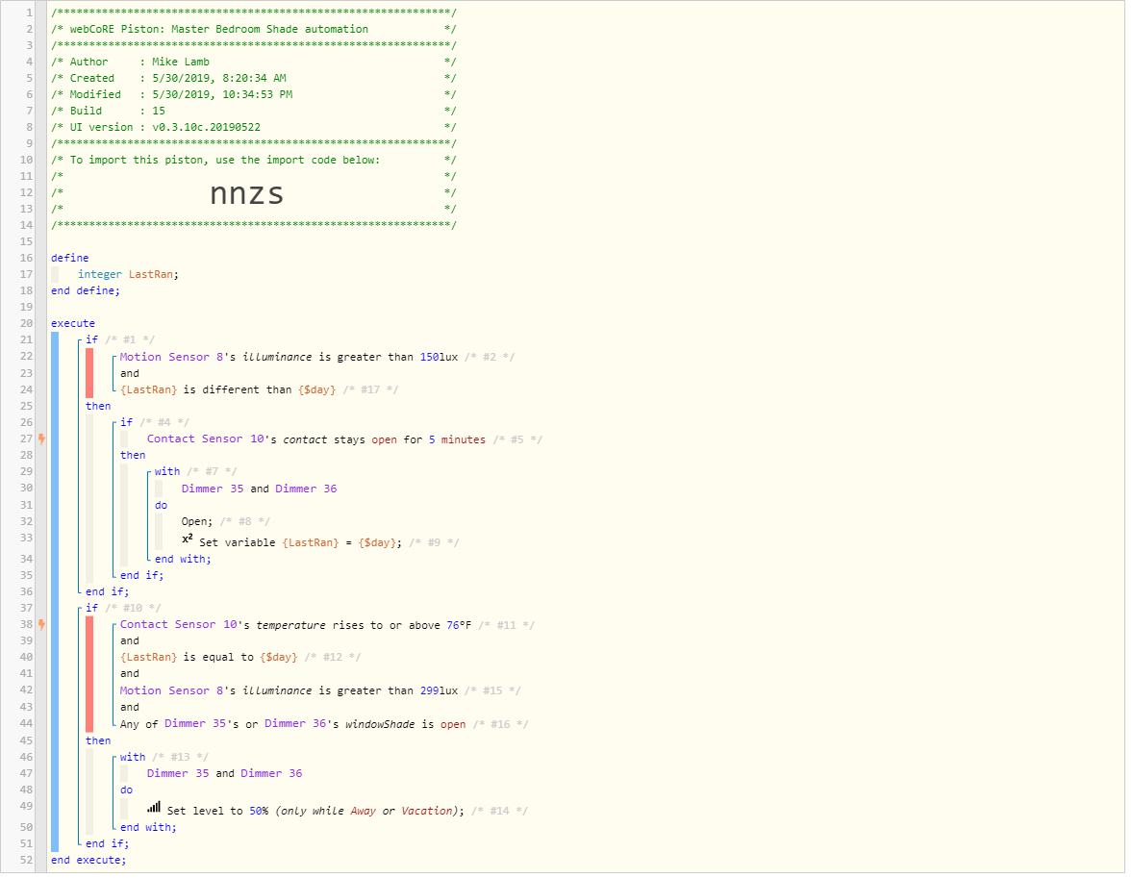
Task: Click the Modified 5/30/2019, 10:34:53 PM line
Action: (x=253, y=94)
